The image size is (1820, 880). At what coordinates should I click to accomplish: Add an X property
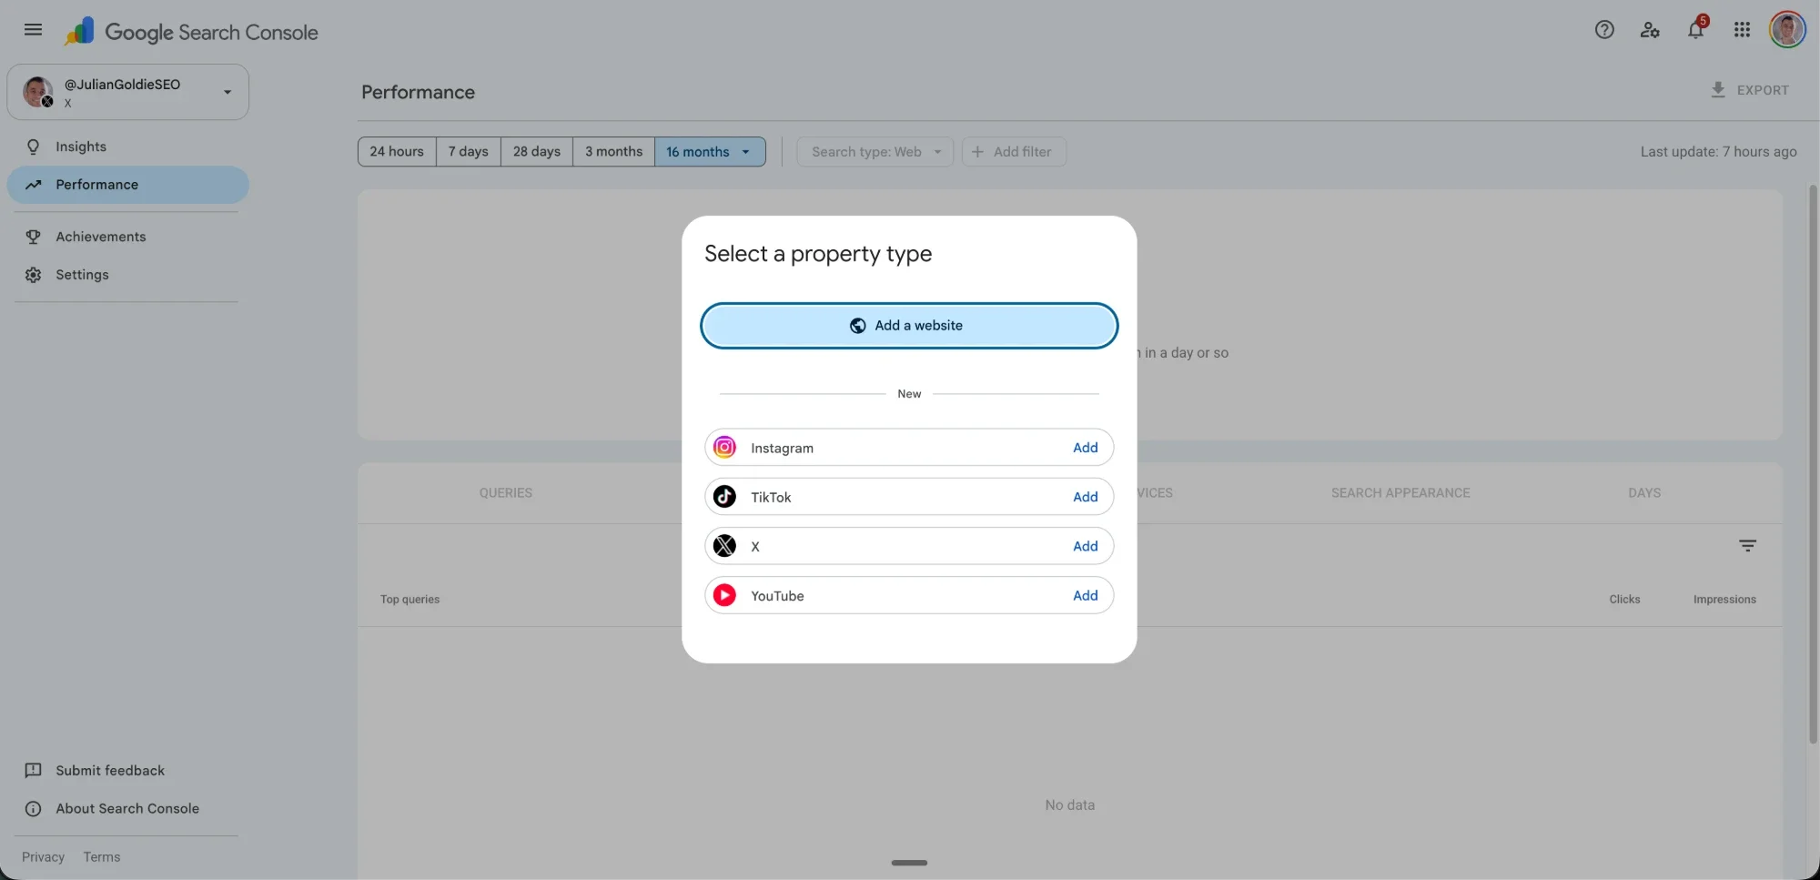[x=1085, y=546]
